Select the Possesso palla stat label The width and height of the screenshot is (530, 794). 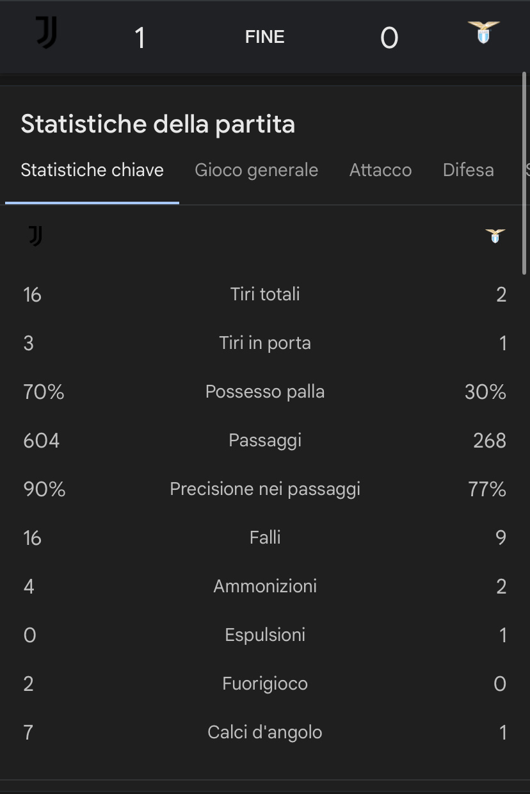point(265,392)
